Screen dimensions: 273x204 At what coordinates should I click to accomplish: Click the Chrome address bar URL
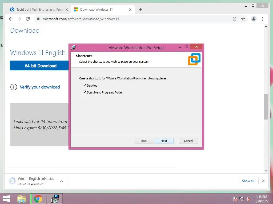(81, 19)
